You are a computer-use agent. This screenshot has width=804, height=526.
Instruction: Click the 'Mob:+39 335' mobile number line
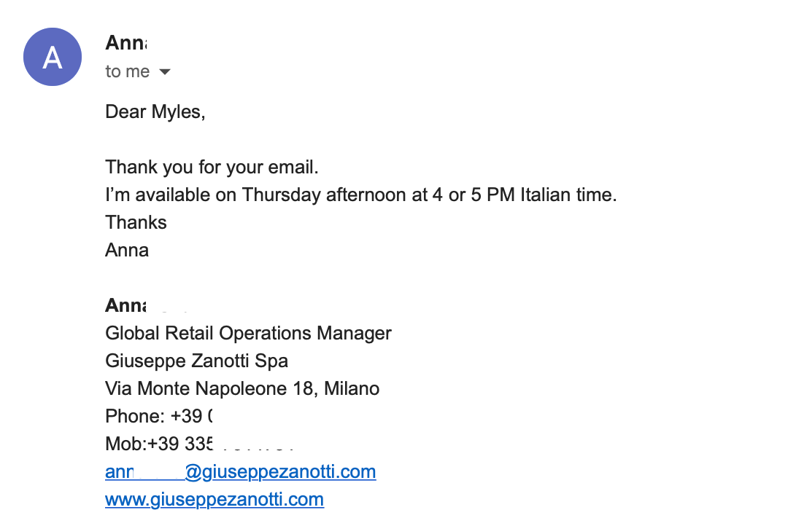tap(159, 444)
